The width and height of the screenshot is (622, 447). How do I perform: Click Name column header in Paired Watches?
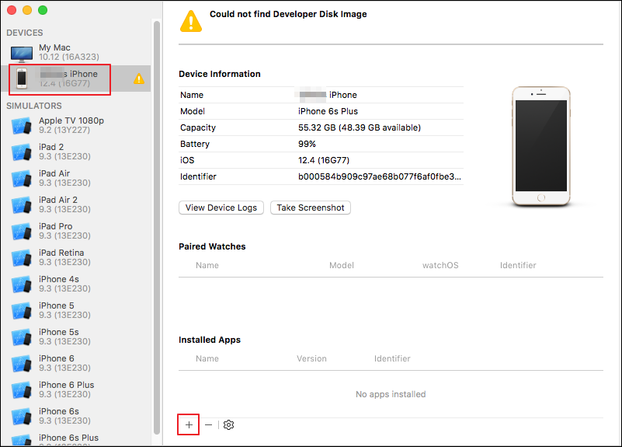(207, 265)
